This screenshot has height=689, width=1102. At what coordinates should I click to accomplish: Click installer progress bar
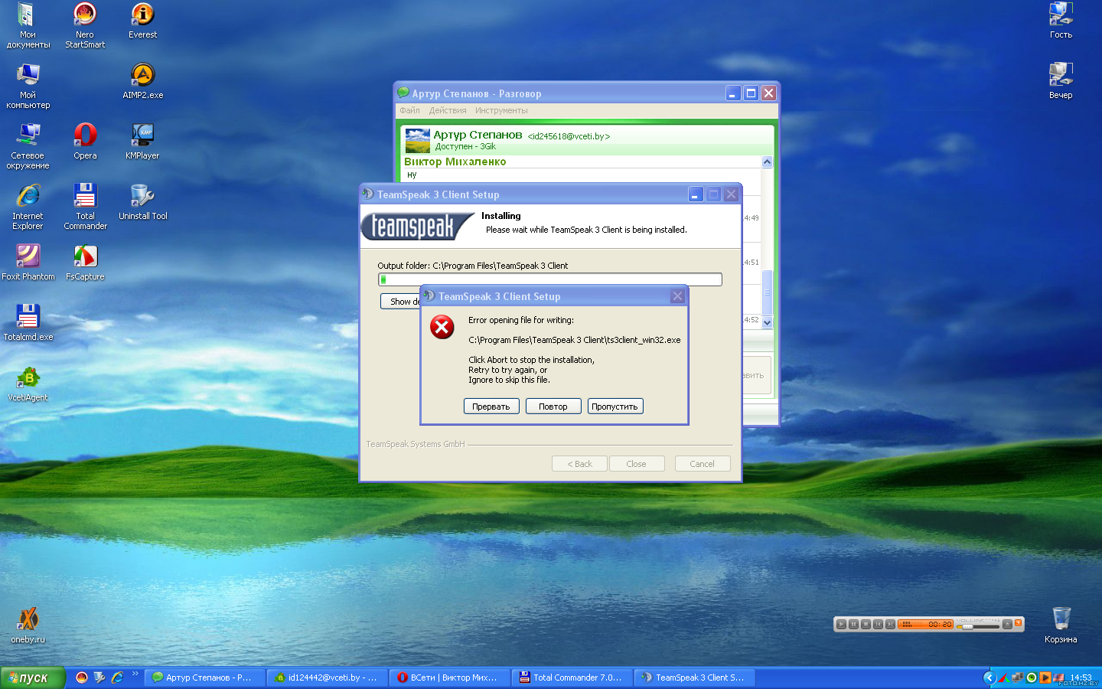click(550, 279)
